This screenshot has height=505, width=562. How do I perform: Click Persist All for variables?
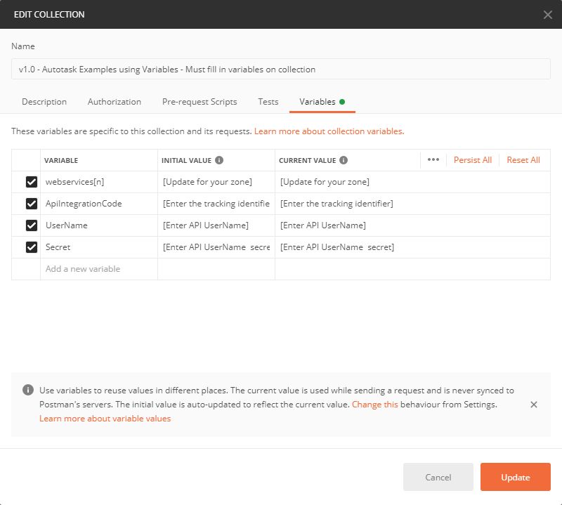[473, 160]
